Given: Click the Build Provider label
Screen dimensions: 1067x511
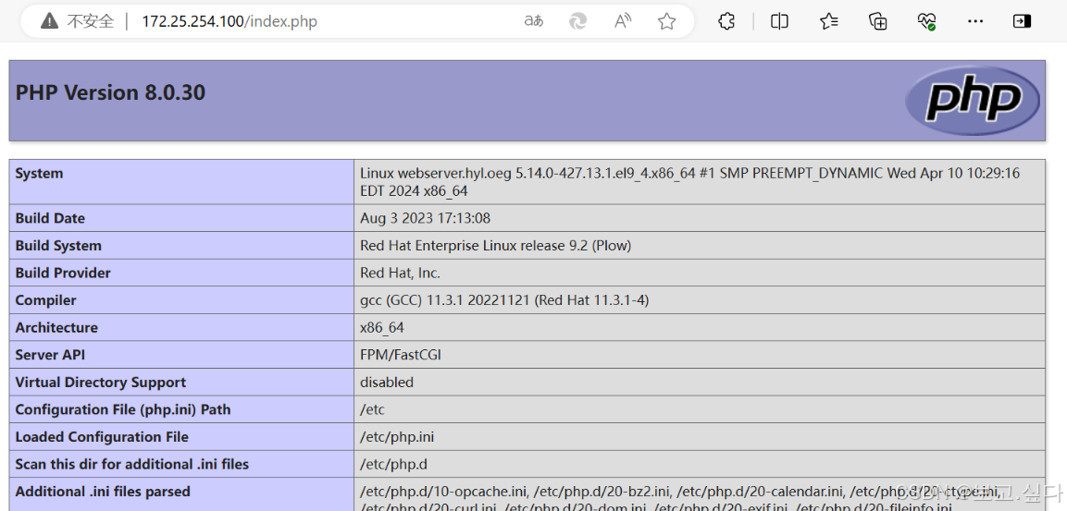Looking at the screenshot, I should [x=63, y=273].
